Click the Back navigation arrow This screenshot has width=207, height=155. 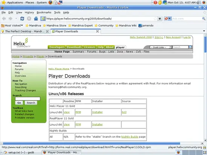point(4,19)
